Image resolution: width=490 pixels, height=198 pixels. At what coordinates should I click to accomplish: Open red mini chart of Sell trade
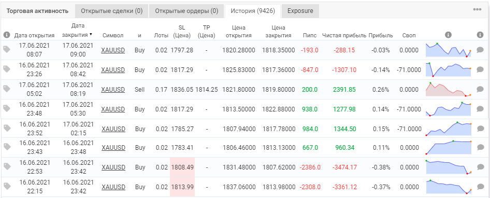(x=449, y=90)
